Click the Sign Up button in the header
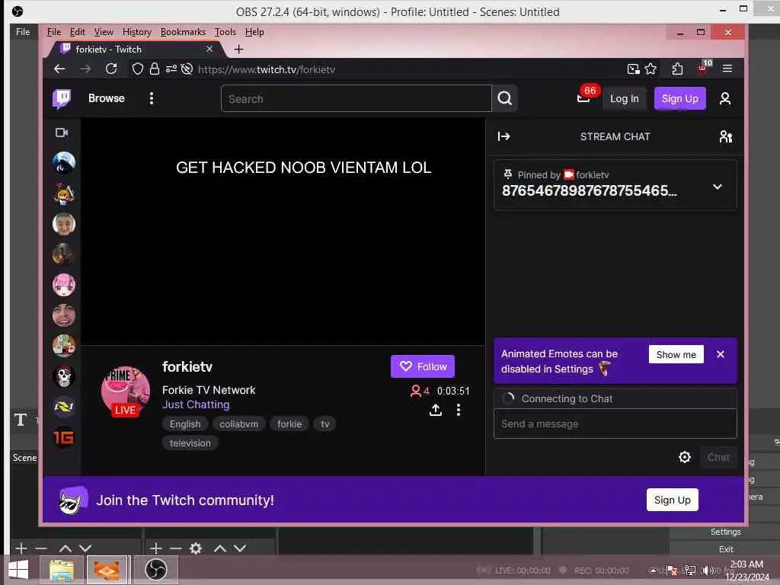Image resolution: width=780 pixels, height=585 pixels. pyautogui.click(x=679, y=98)
